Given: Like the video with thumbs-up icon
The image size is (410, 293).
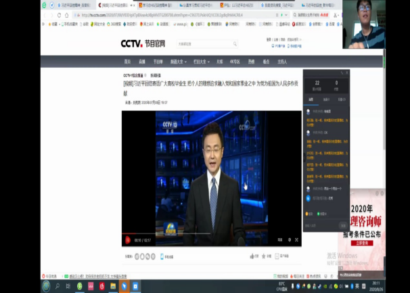Looking at the screenshot, I should [x=252, y=256].
